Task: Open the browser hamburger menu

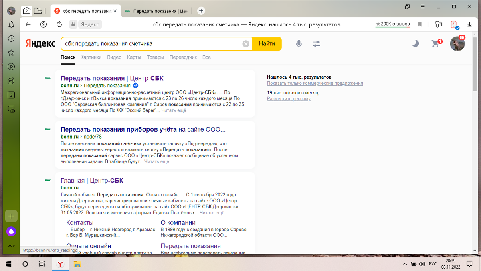Action: 423,7
